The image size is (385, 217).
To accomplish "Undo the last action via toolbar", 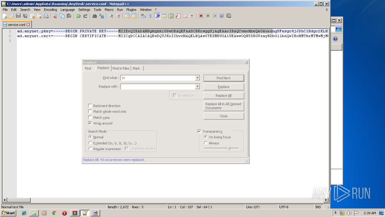I will 79,16.
